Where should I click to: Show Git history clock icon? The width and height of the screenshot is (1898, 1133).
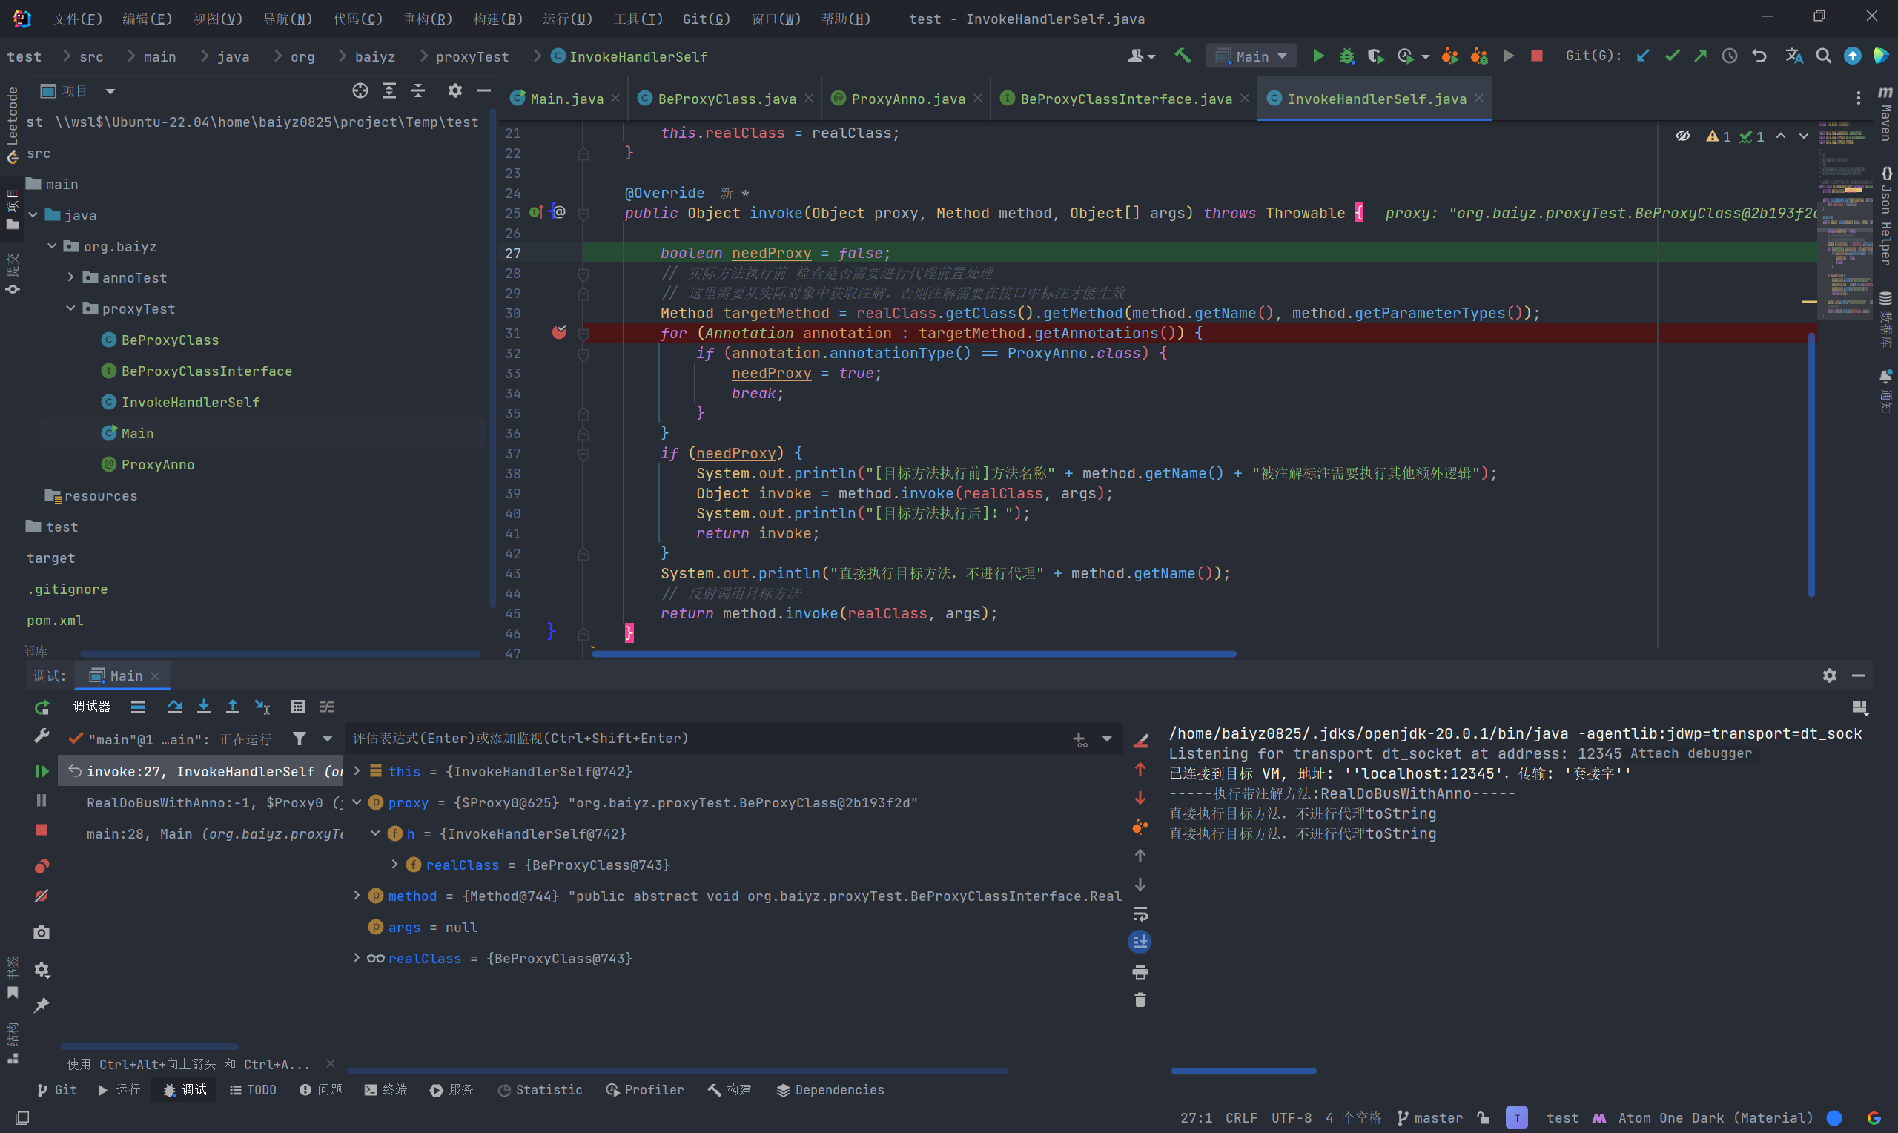pyautogui.click(x=1730, y=56)
